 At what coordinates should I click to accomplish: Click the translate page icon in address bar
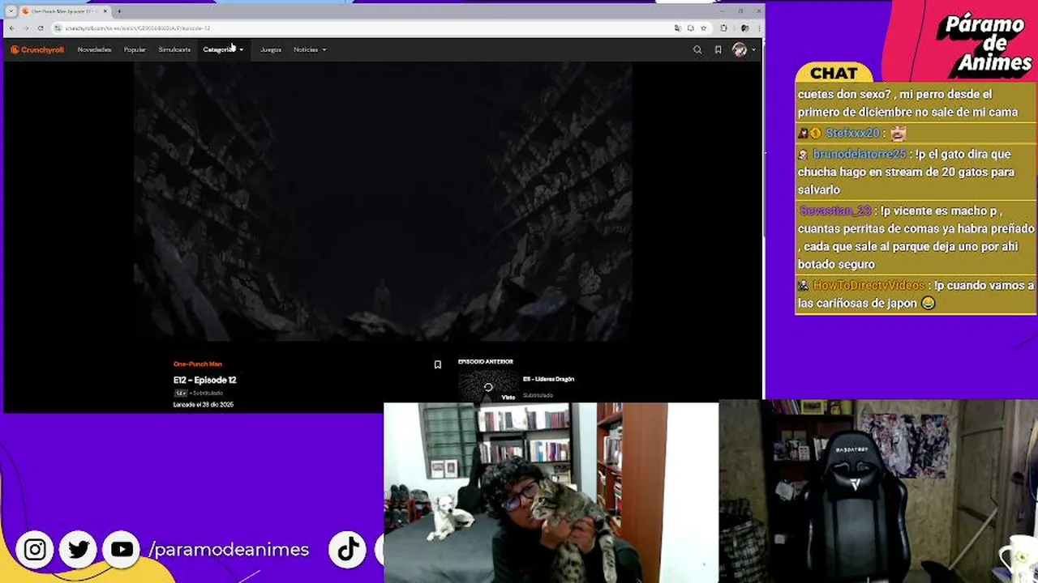pyautogui.click(x=678, y=28)
